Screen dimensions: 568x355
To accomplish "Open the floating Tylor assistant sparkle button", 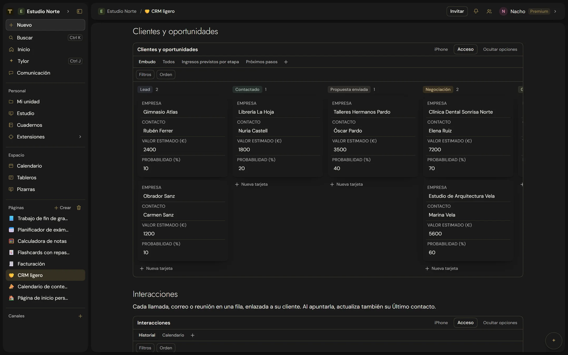I will pyautogui.click(x=554, y=341).
